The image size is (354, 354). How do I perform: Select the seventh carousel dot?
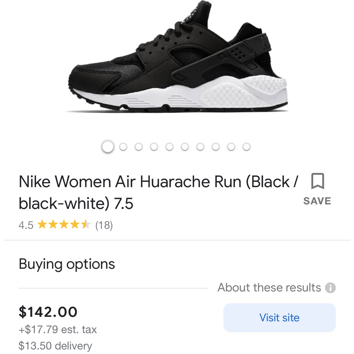(x=201, y=146)
